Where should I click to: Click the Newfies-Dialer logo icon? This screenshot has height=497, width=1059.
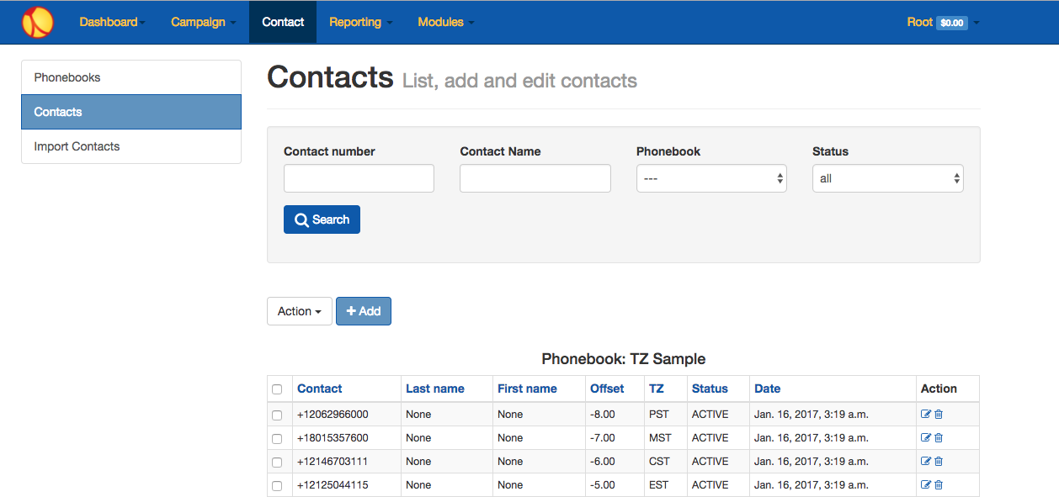[x=38, y=22]
